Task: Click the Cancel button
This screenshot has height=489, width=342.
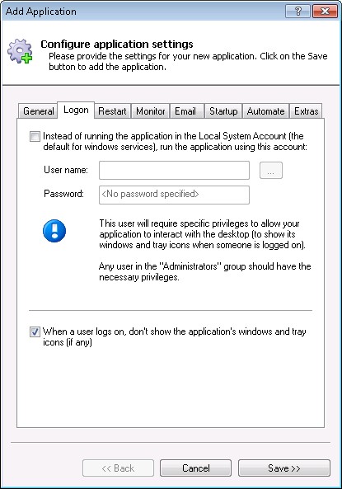Action: pyautogui.click(x=196, y=468)
